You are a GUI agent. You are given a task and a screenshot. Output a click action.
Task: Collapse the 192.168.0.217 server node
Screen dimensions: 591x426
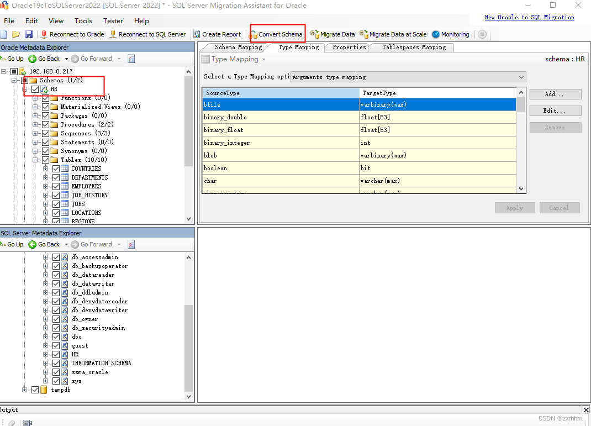tap(4, 71)
